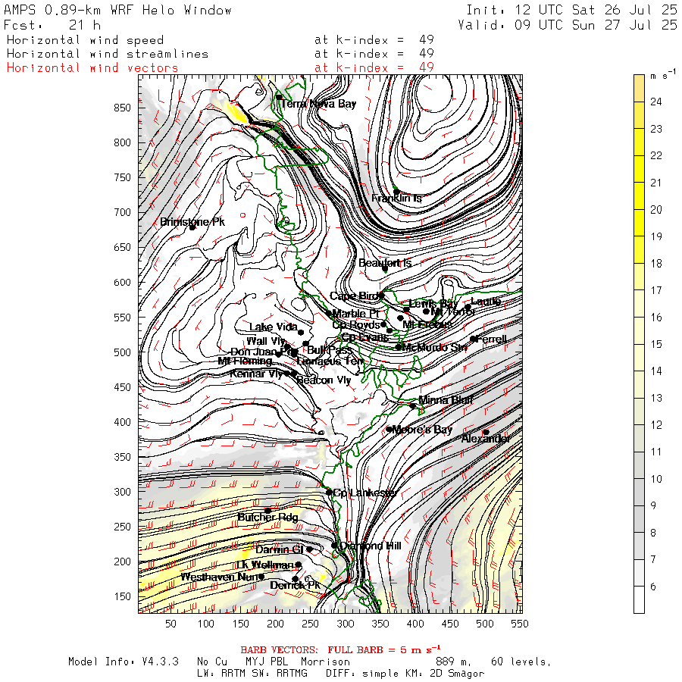Click the 'Cp Royds' map label
682x682 pixels.
point(356,325)
